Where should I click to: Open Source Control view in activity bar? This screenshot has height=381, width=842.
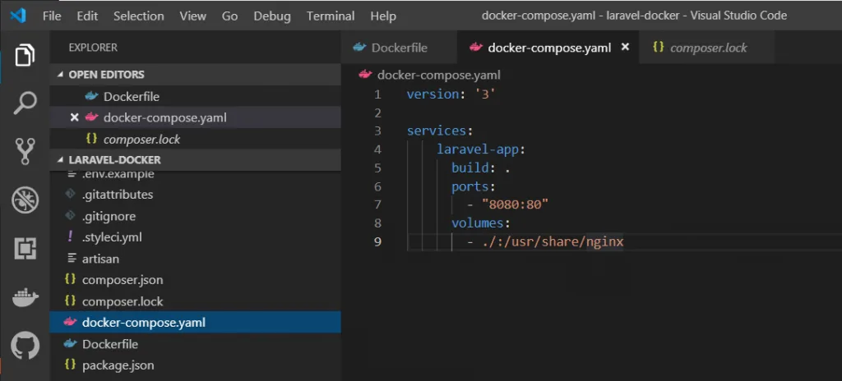tap(25, 151)
